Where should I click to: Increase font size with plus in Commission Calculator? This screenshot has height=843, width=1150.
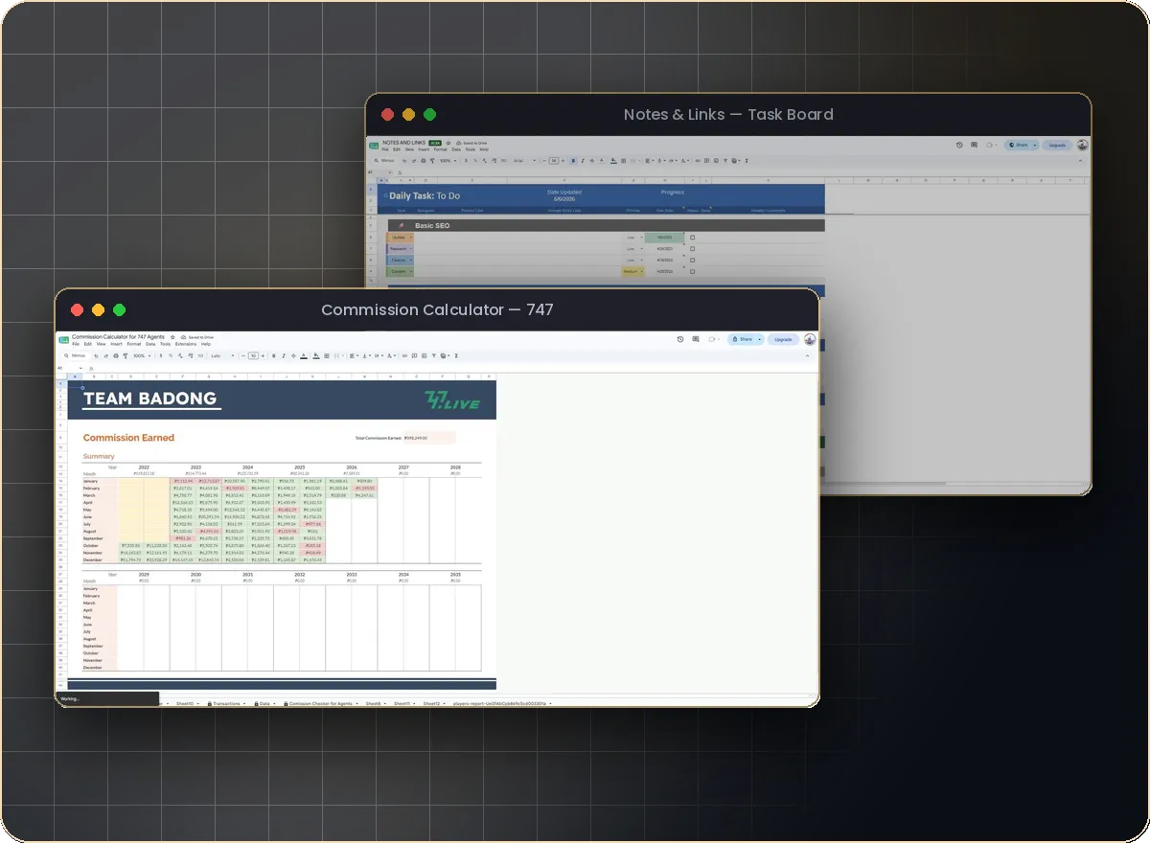[263, 355]
